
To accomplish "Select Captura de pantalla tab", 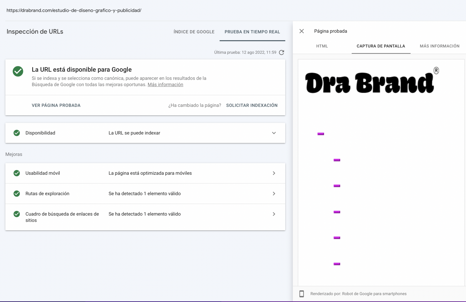I will (381, 46).
